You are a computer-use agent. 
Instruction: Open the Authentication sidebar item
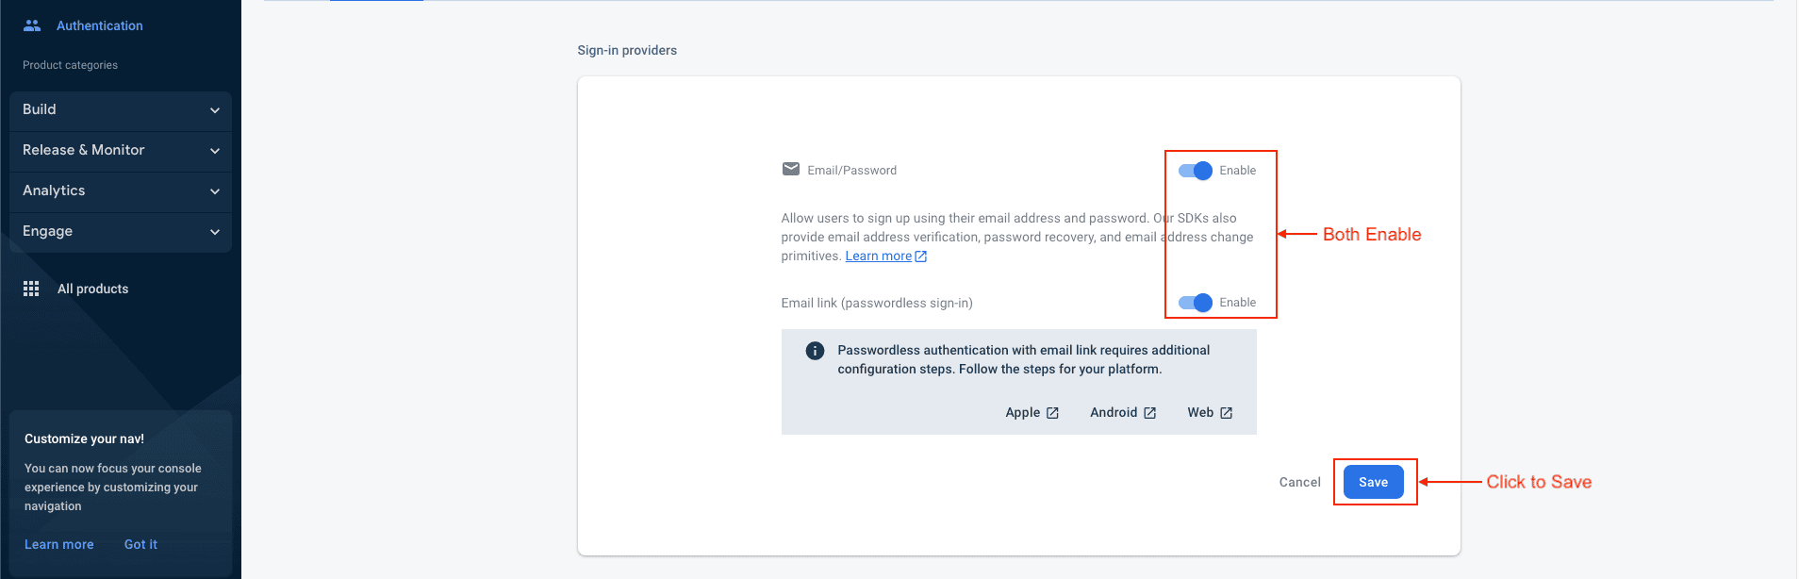coord(99,25)
